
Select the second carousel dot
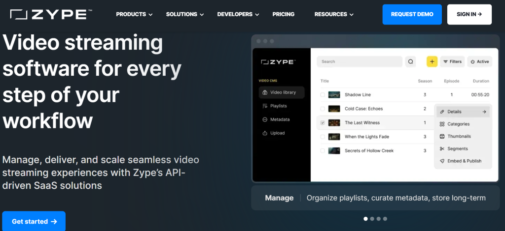[372, 219]
